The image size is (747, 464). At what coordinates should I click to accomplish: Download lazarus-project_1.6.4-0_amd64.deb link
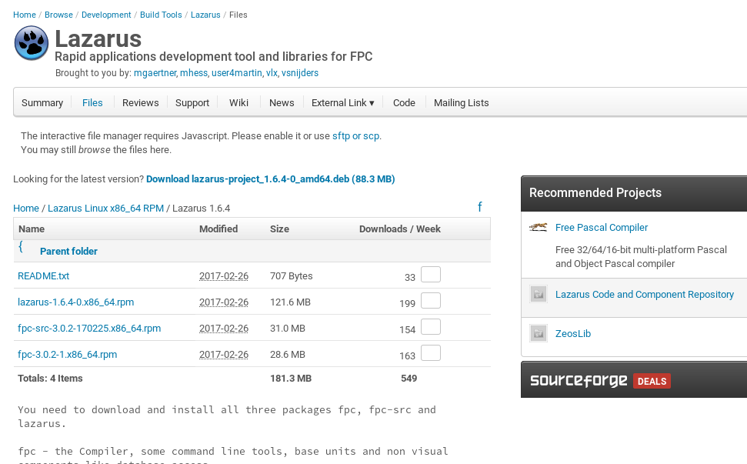point(270,179)
